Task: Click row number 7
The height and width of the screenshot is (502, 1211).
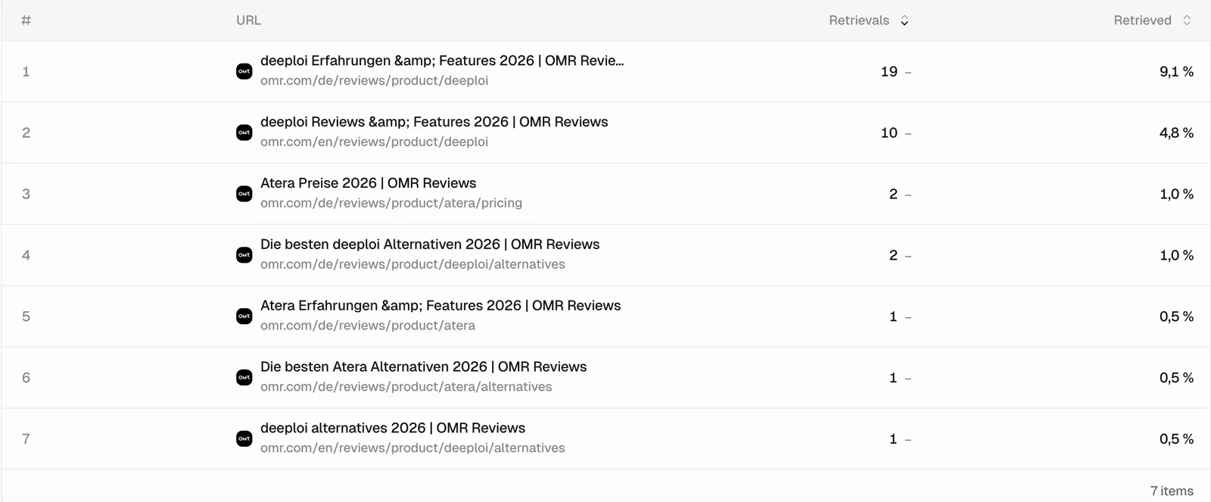Action: click(26, 439)
